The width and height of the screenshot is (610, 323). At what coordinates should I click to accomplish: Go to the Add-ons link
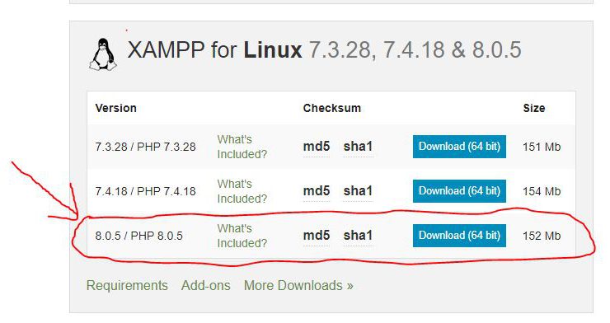[206, 286]
